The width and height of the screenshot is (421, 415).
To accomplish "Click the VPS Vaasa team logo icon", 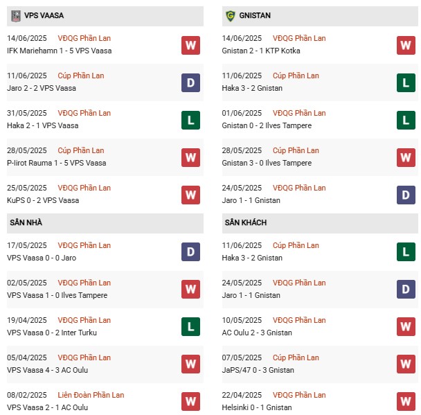I will 15,16.
